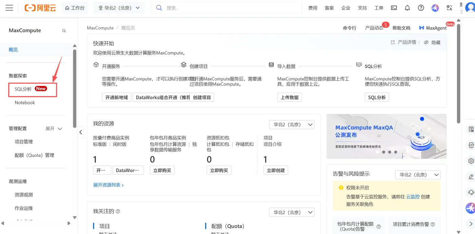
Task: Open 备案 in the top navigation
Action: [x=329, y=8]
